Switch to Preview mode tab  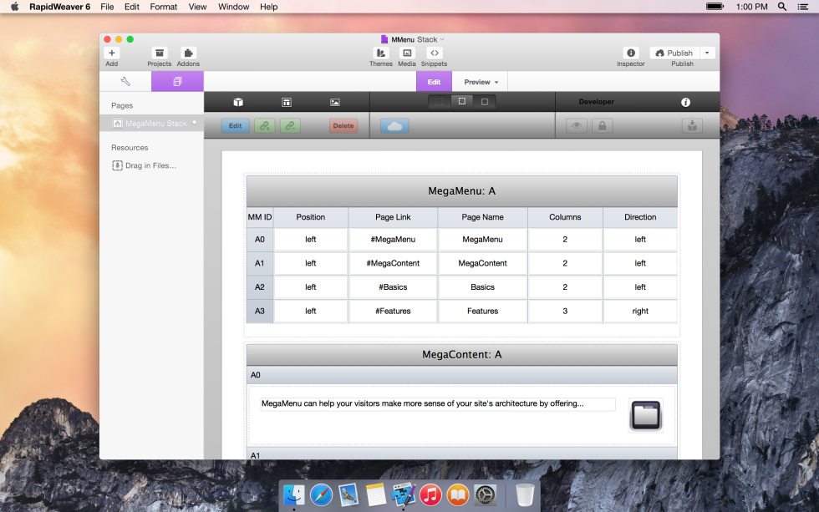477,82
